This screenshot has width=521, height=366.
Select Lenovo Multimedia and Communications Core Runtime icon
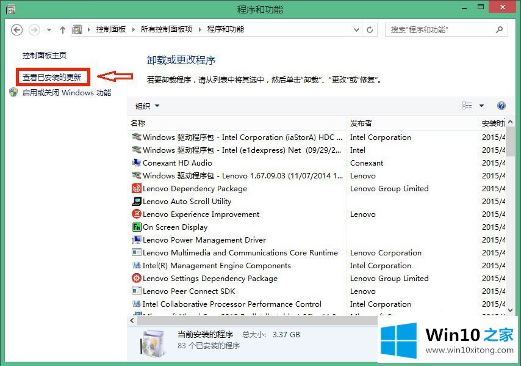[136, 252]
